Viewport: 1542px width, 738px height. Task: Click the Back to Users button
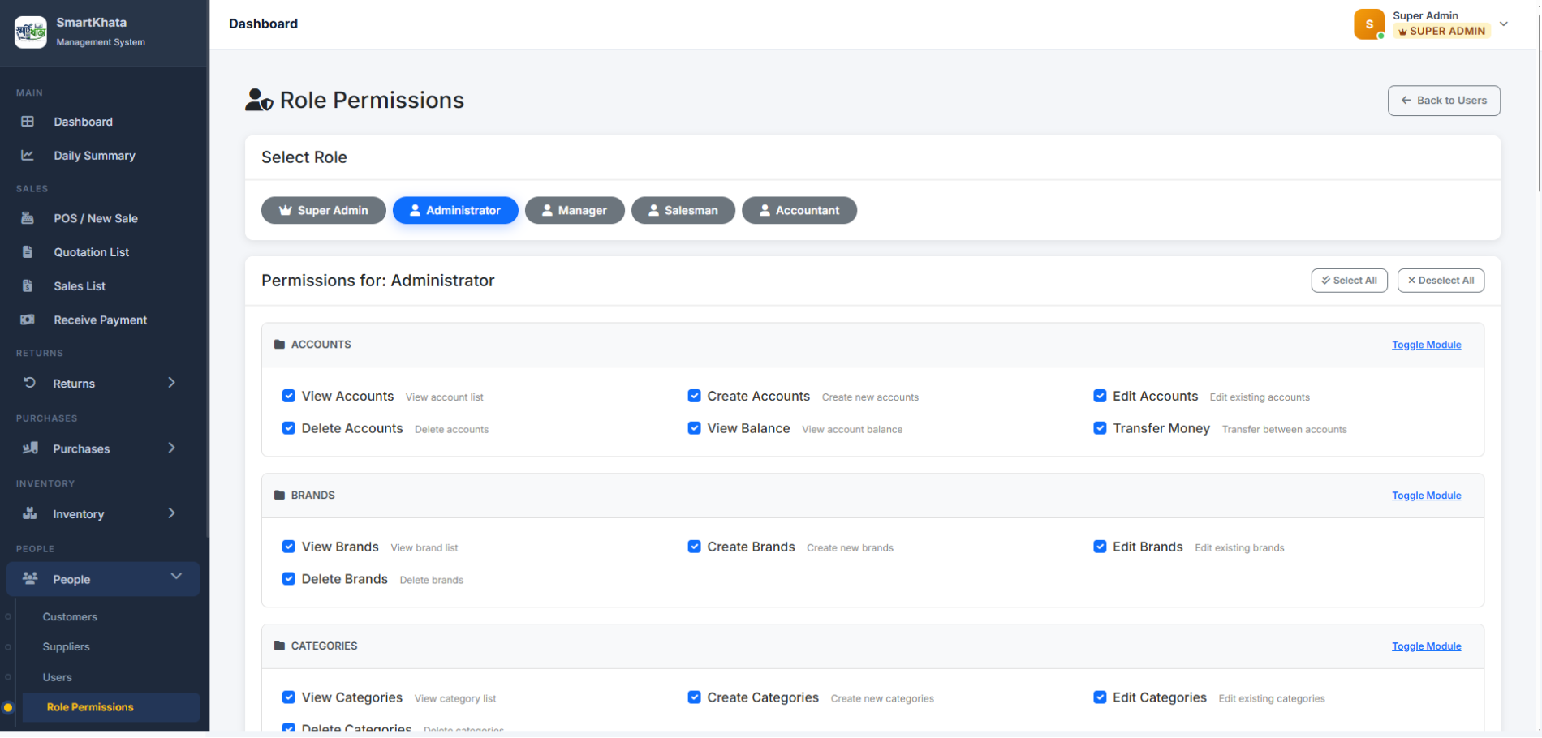tap(1444, 101)
